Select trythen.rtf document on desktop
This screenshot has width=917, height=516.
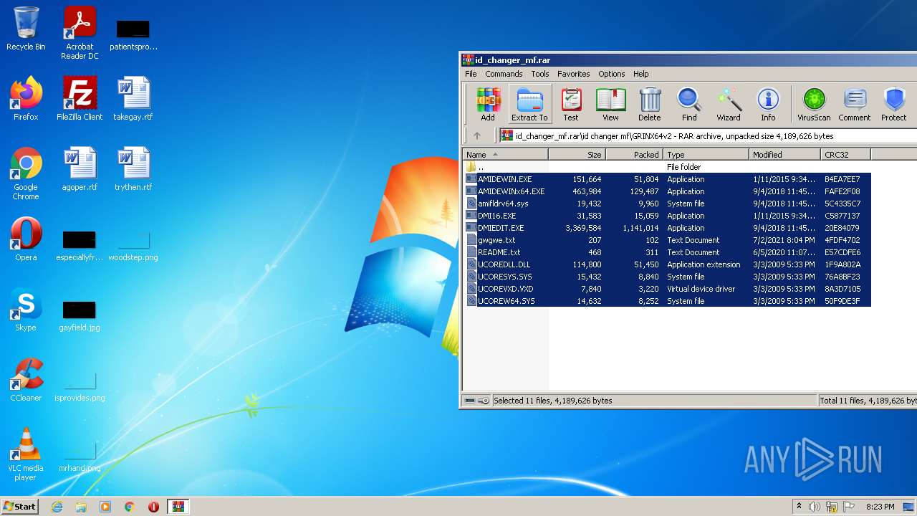133,168
